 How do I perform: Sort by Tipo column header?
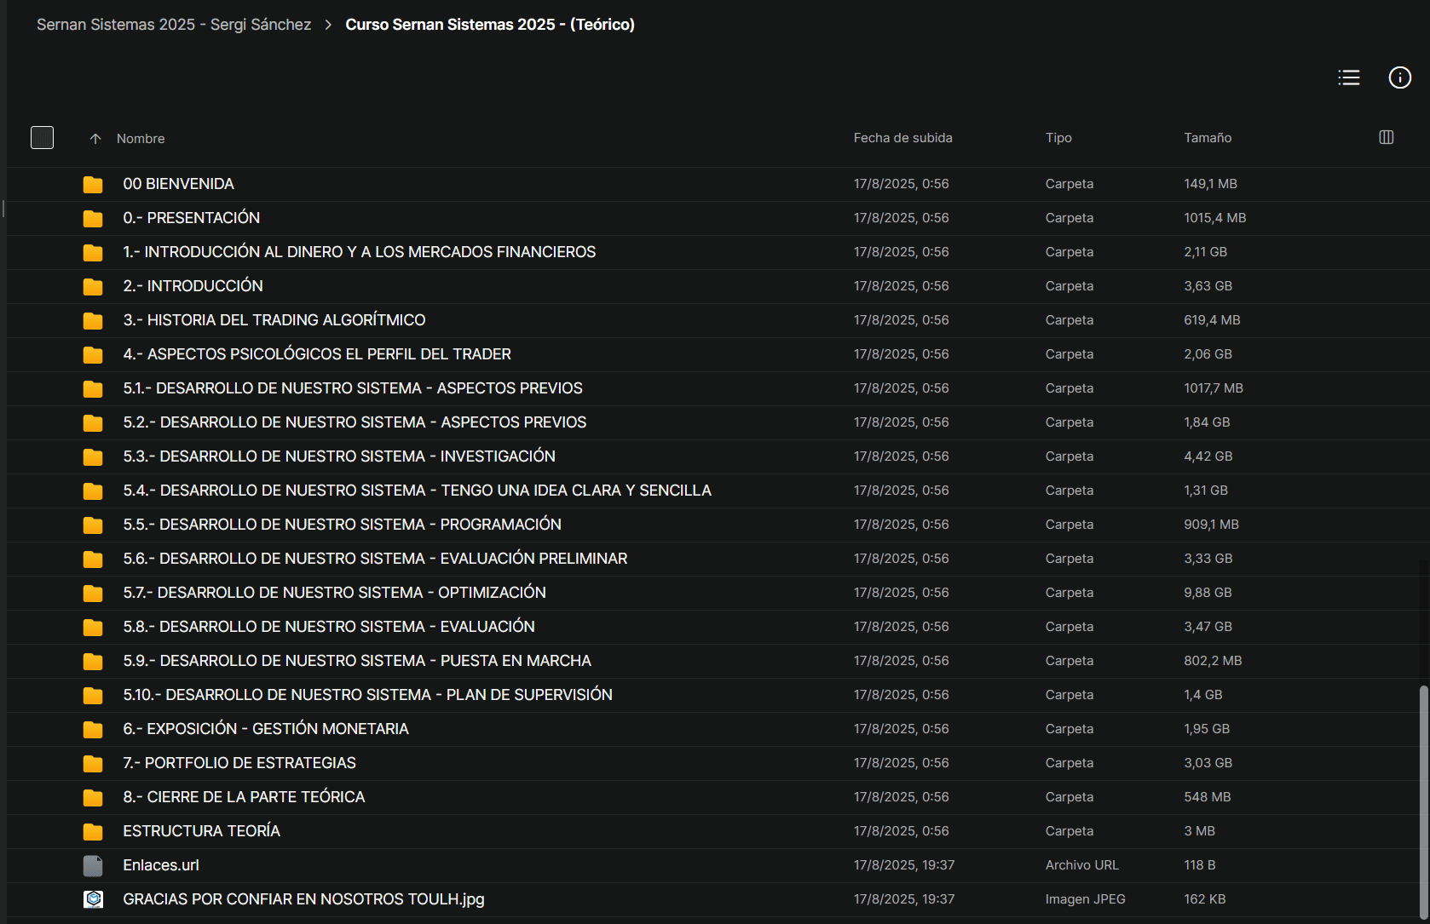click(x=1058, y=138)
